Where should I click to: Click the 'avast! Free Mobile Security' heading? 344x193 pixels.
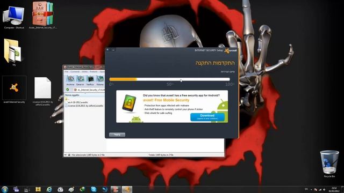(166, 100)
